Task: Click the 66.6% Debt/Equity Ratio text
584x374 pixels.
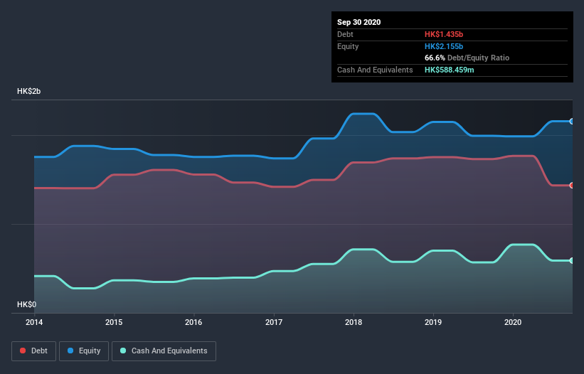Action: 467,58
